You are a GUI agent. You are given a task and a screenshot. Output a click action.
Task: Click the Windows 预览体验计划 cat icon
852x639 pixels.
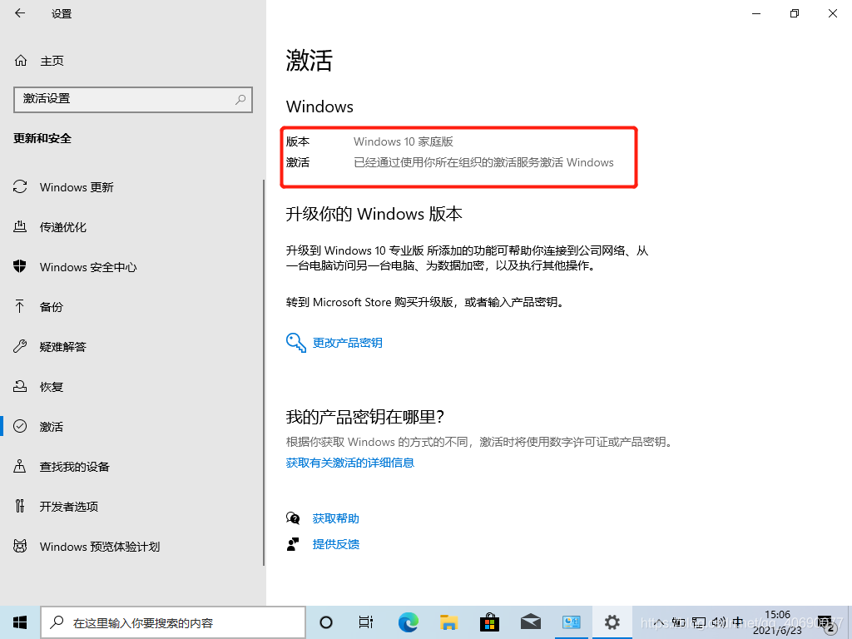[x=20, y=546]
